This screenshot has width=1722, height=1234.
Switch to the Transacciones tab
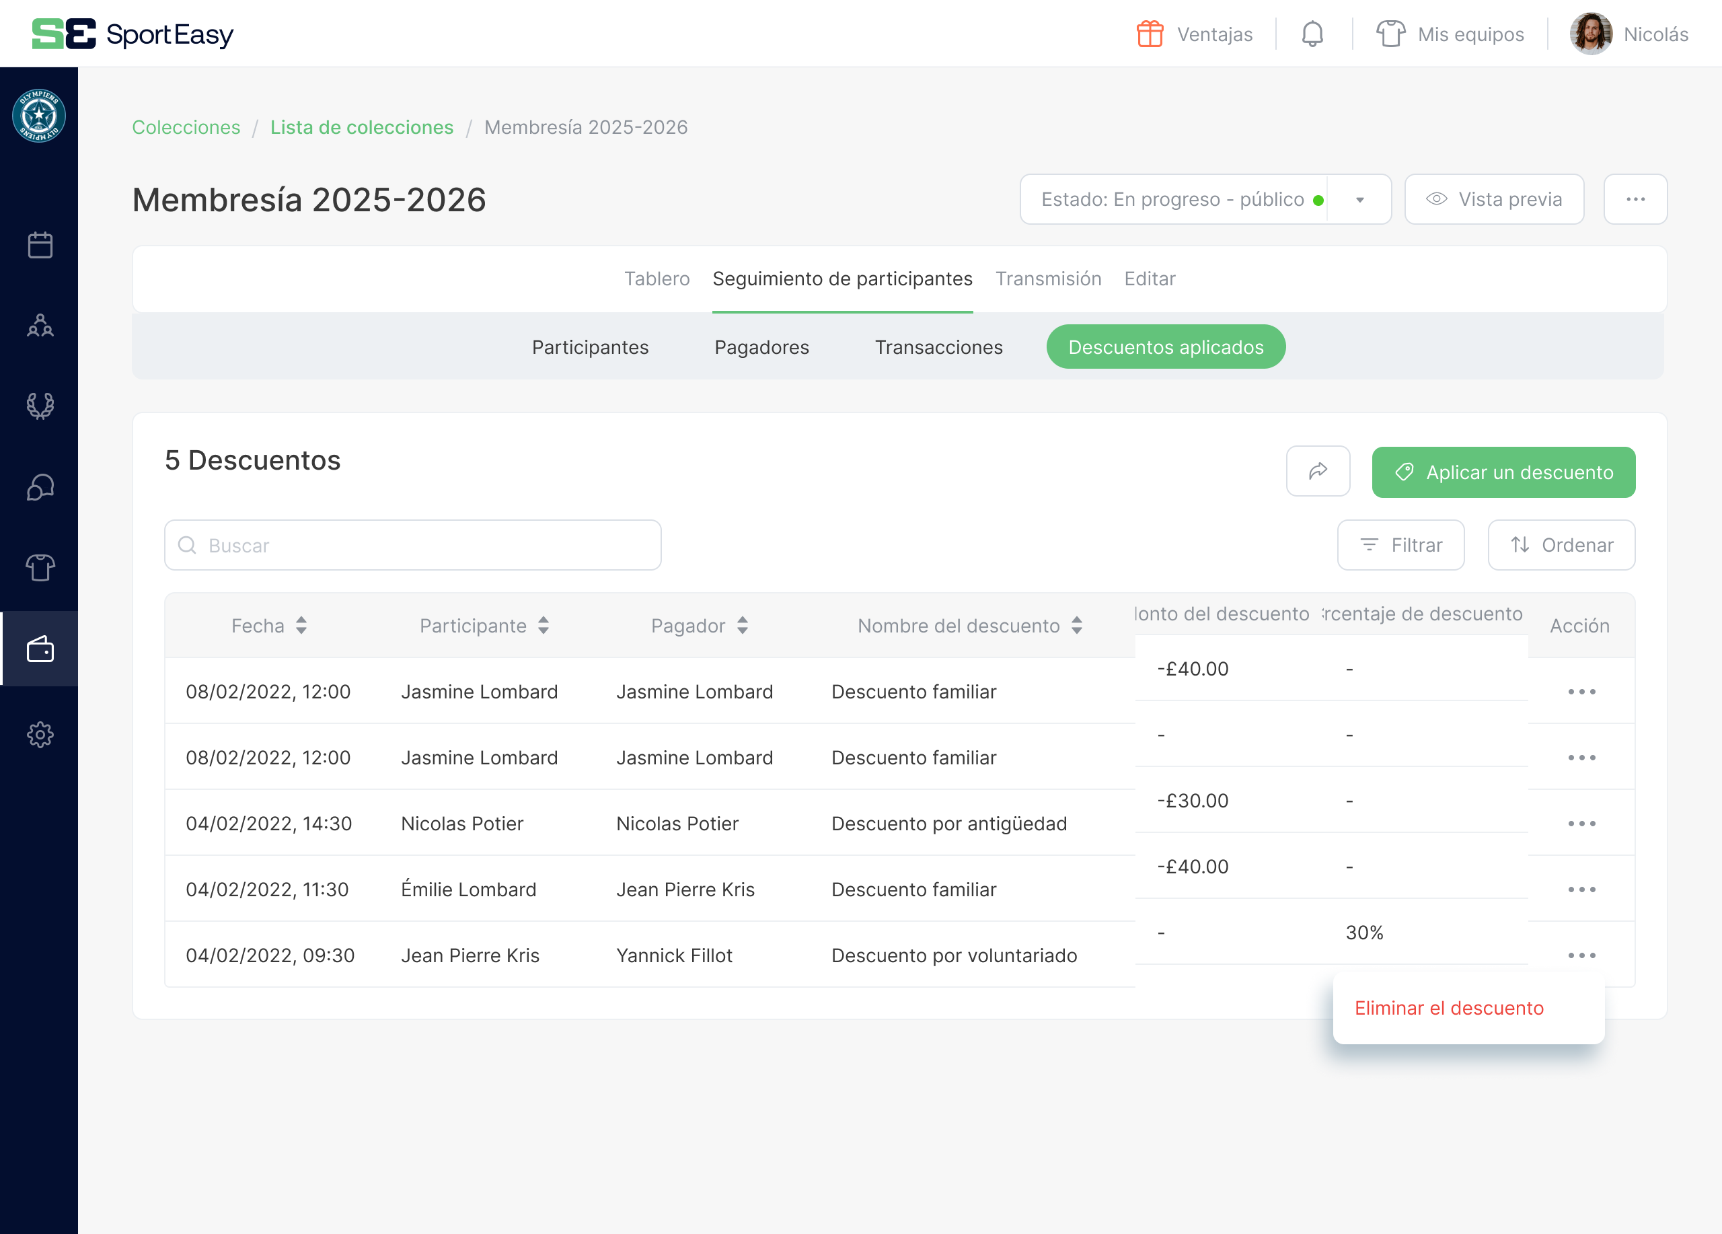coord(938,347)
